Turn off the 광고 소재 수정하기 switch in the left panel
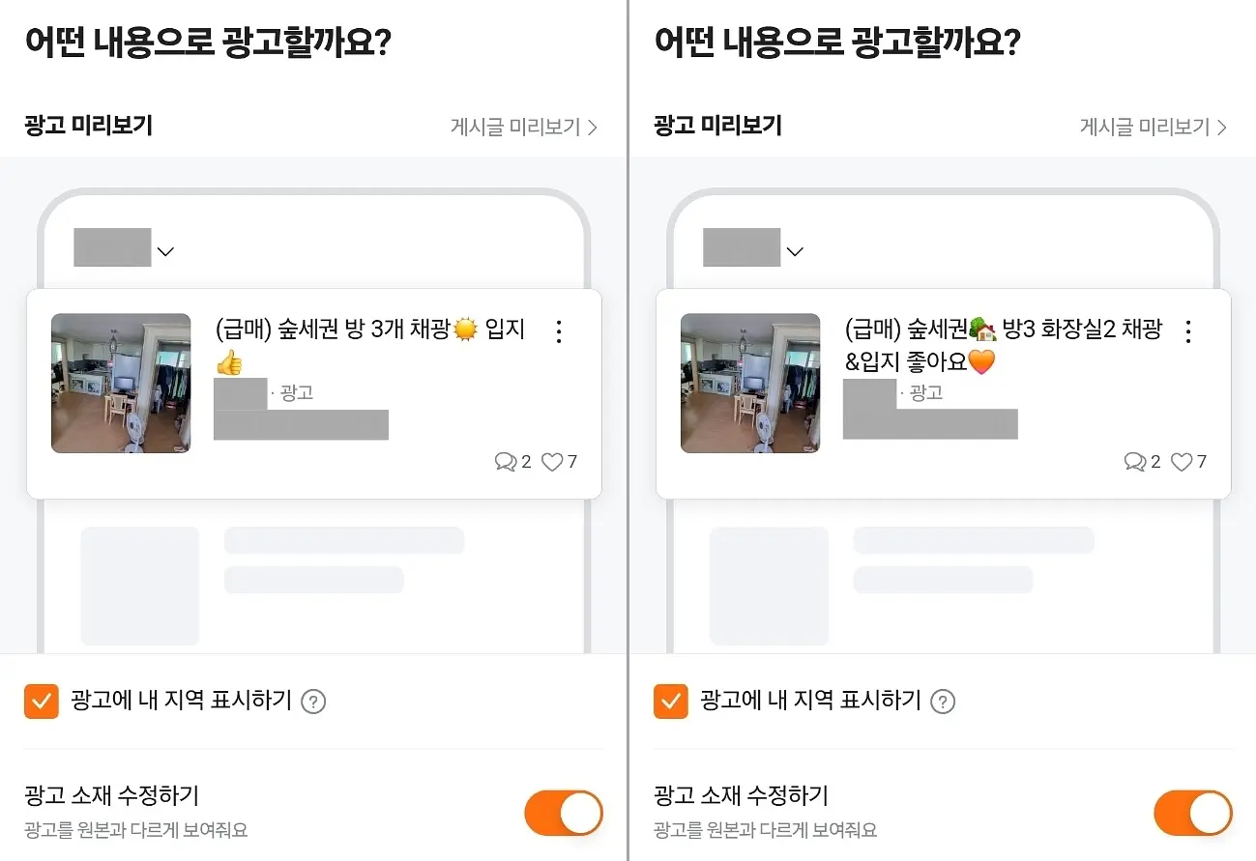 tap(564, 813)
